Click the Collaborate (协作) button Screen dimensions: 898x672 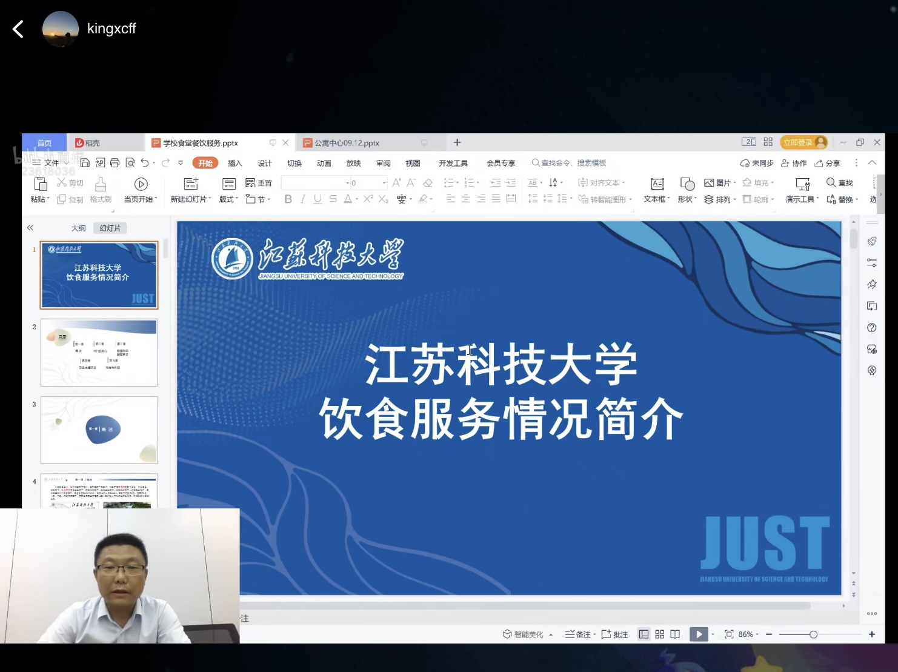794,163
